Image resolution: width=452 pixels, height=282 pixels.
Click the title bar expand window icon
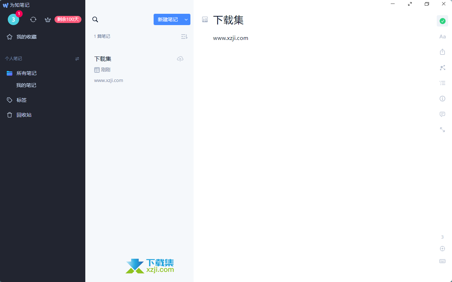[410, 4]
